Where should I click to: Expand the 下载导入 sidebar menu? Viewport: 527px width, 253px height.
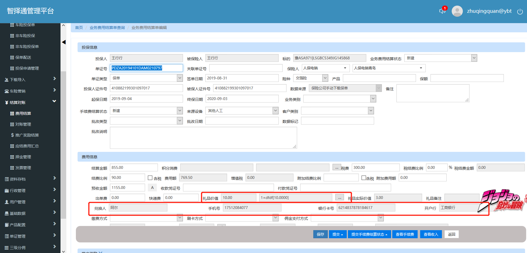point(30,80)
